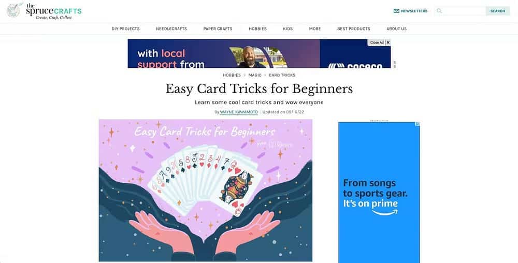Click the newsletters envelope icon
Screen dimensions: 518x263
click(396, 11)
